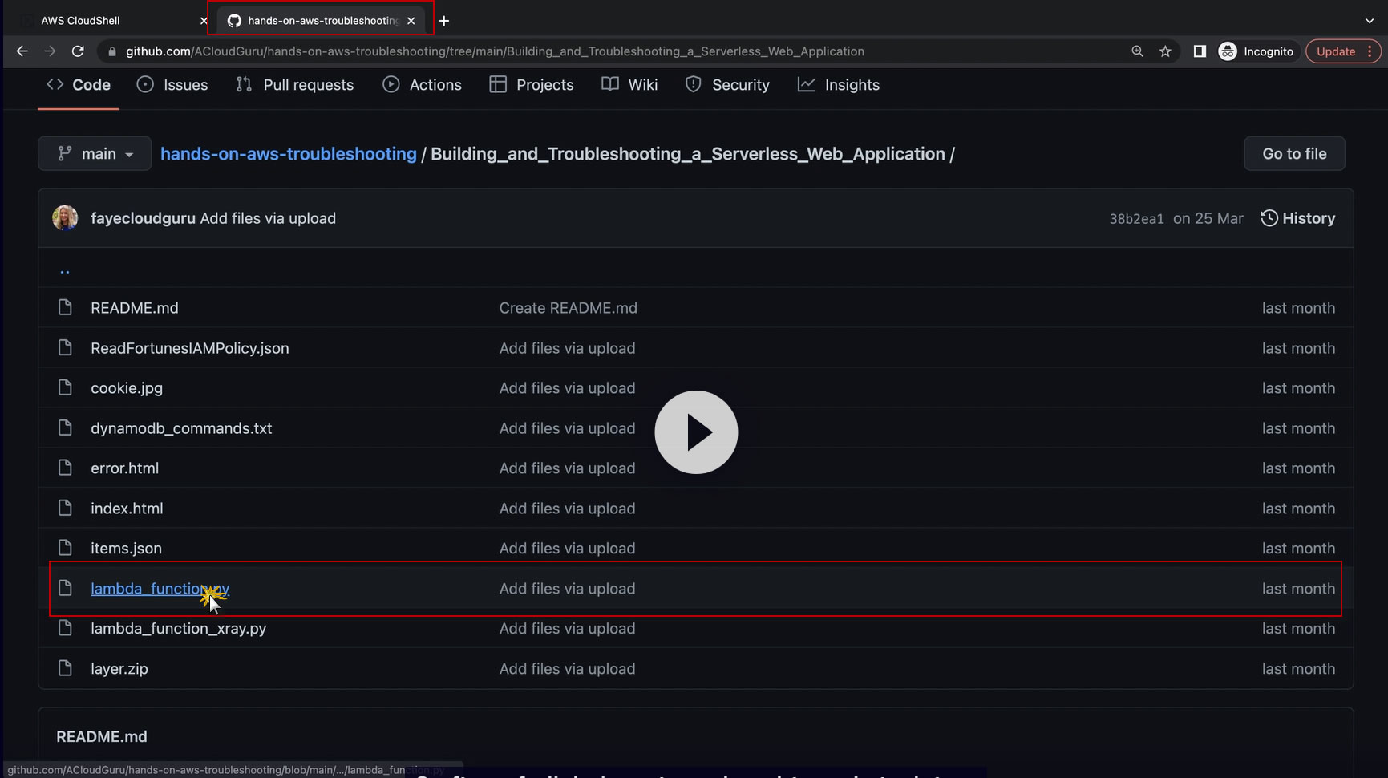Open the README.md file
The image size is (1388, 778).
(135, 308)
